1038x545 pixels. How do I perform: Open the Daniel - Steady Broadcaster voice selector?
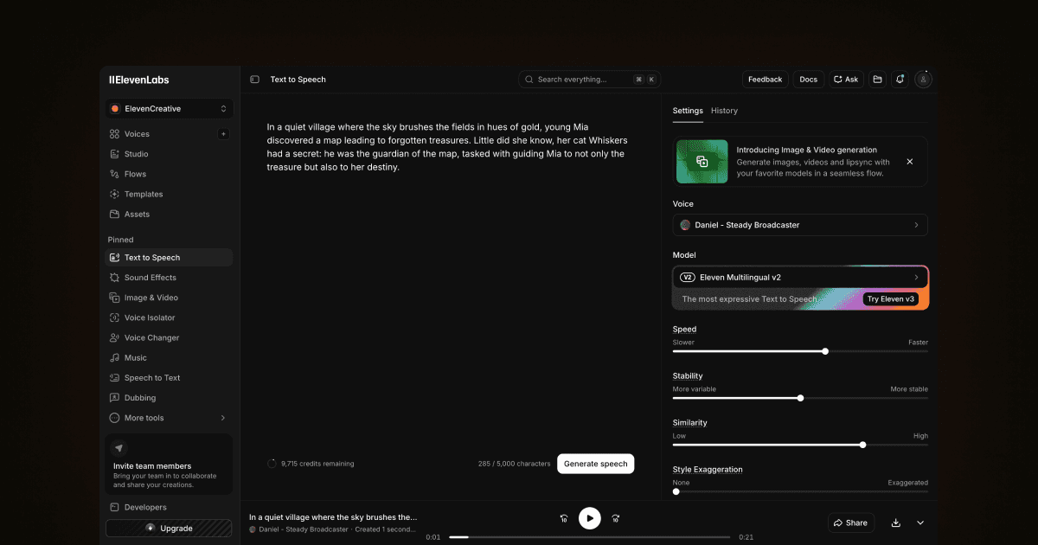[800, 225]
